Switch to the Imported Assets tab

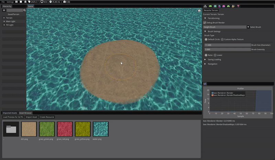pos(10,113)
